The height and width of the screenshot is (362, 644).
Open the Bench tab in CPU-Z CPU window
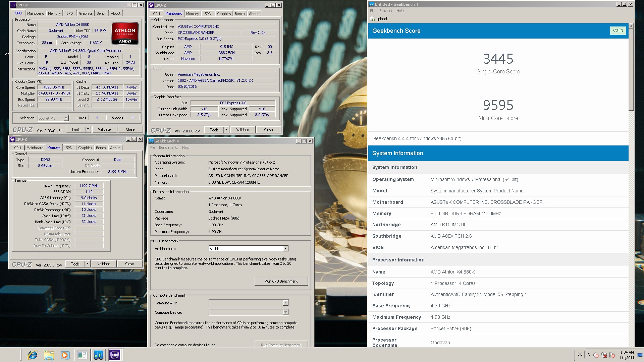point(102,13)
